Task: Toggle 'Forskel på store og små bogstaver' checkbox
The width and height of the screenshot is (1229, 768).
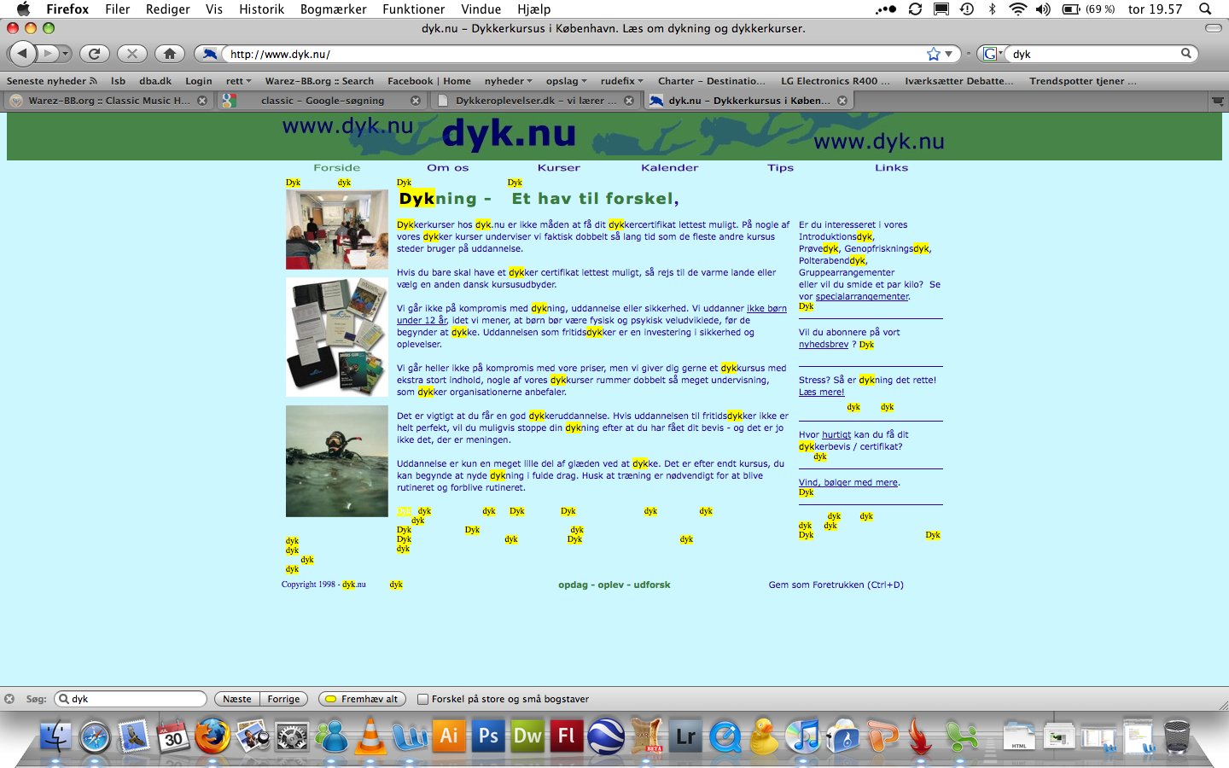Action: click(x=422, y=699)
